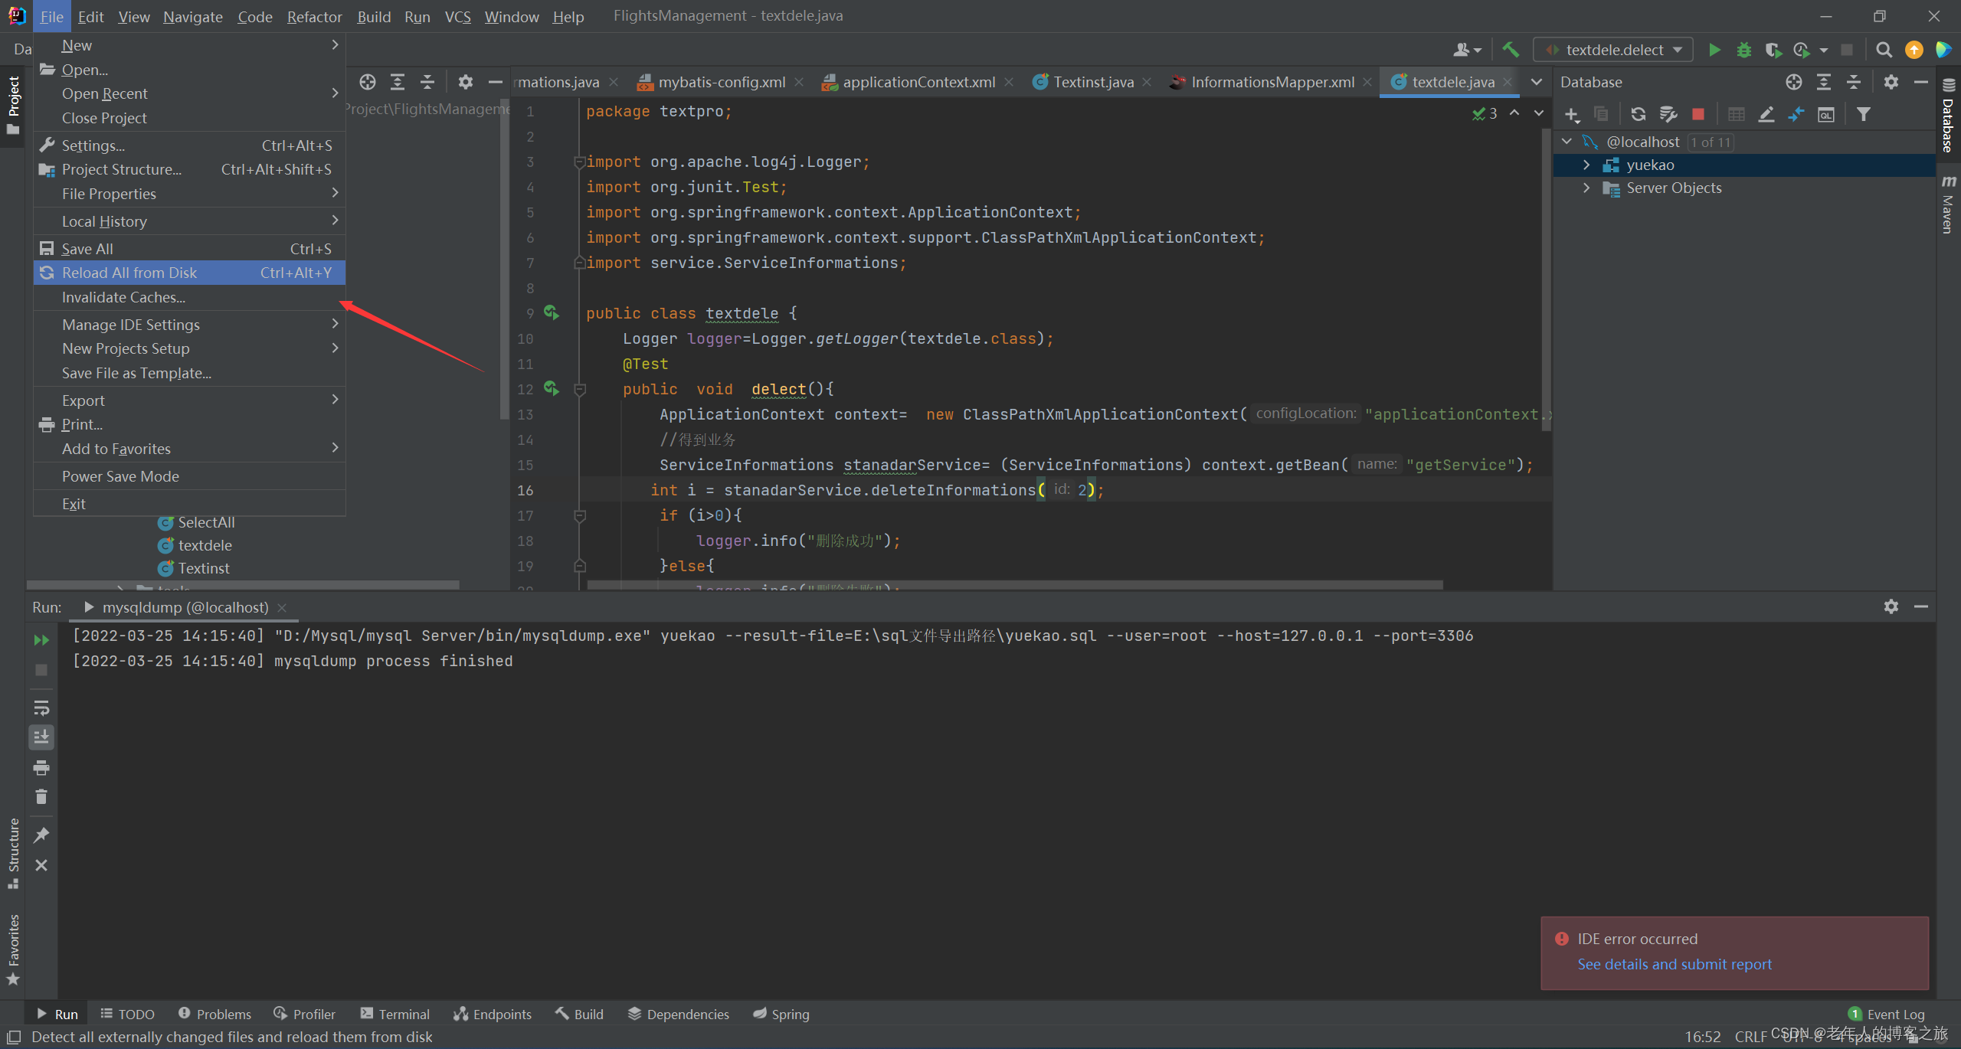The image size is (1961, 1049).
Task: Open the textdele.delect run configuration dropdown
Action: pyautogui.click(x=1614, y=50)
